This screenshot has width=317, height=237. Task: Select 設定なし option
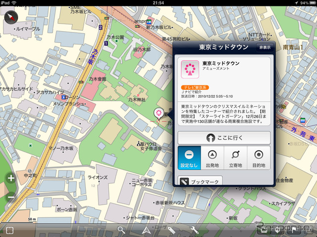189,158
